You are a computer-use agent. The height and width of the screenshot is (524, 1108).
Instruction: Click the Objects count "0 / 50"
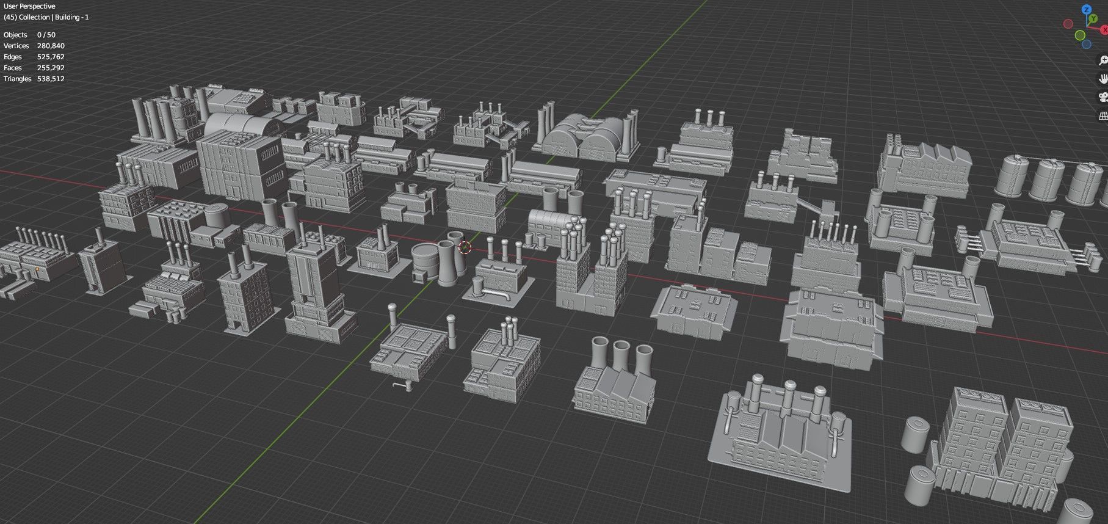pyautogui.click(x=46, y=35)
